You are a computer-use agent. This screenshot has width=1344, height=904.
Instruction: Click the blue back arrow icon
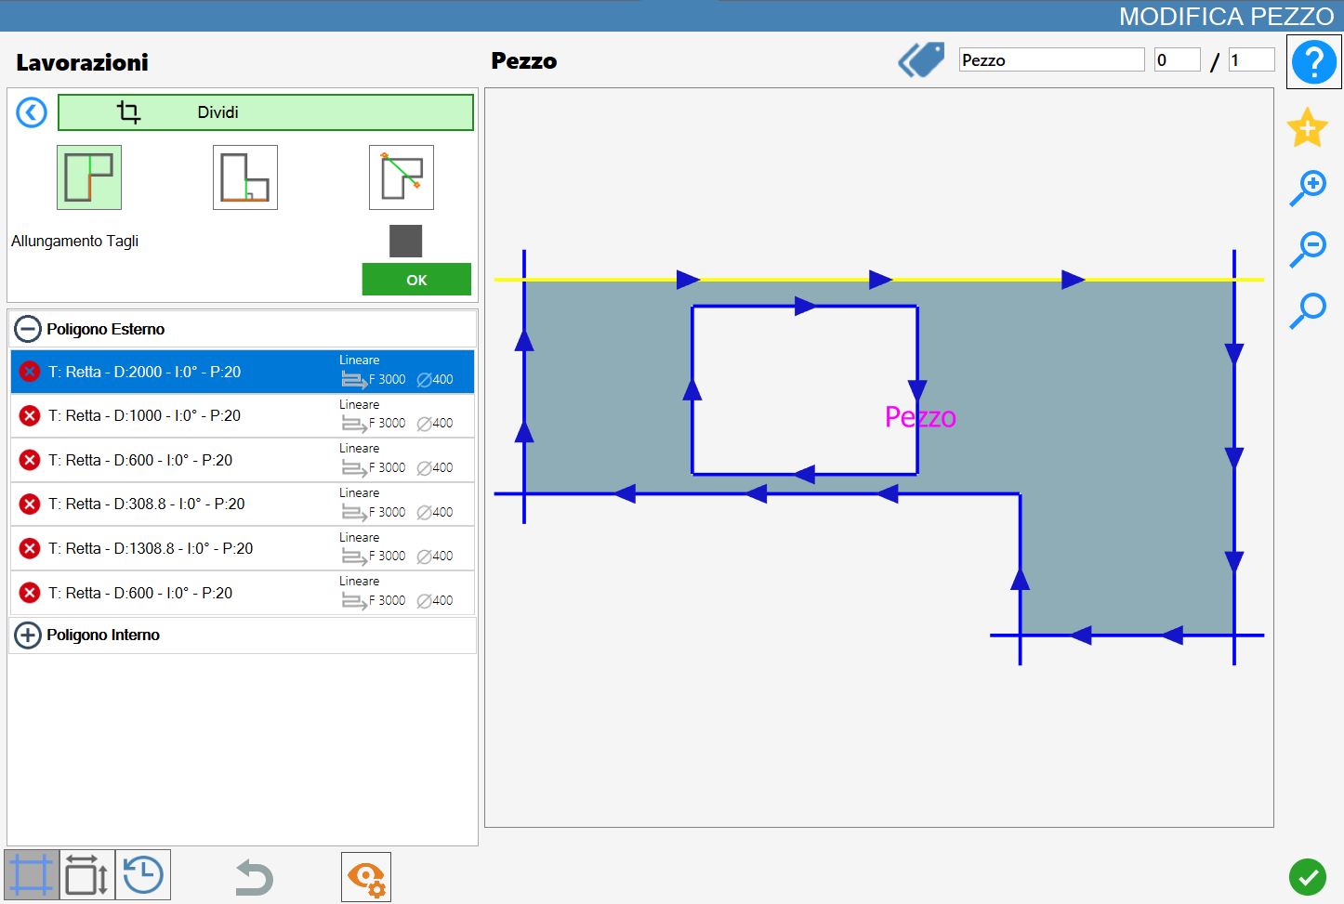coord(32,113)
